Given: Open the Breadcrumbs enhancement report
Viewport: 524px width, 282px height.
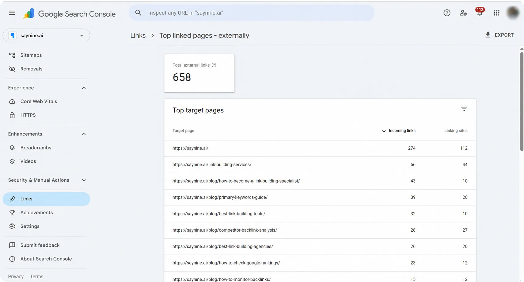Looking at the screenshot, I should [x=46, y=148].
